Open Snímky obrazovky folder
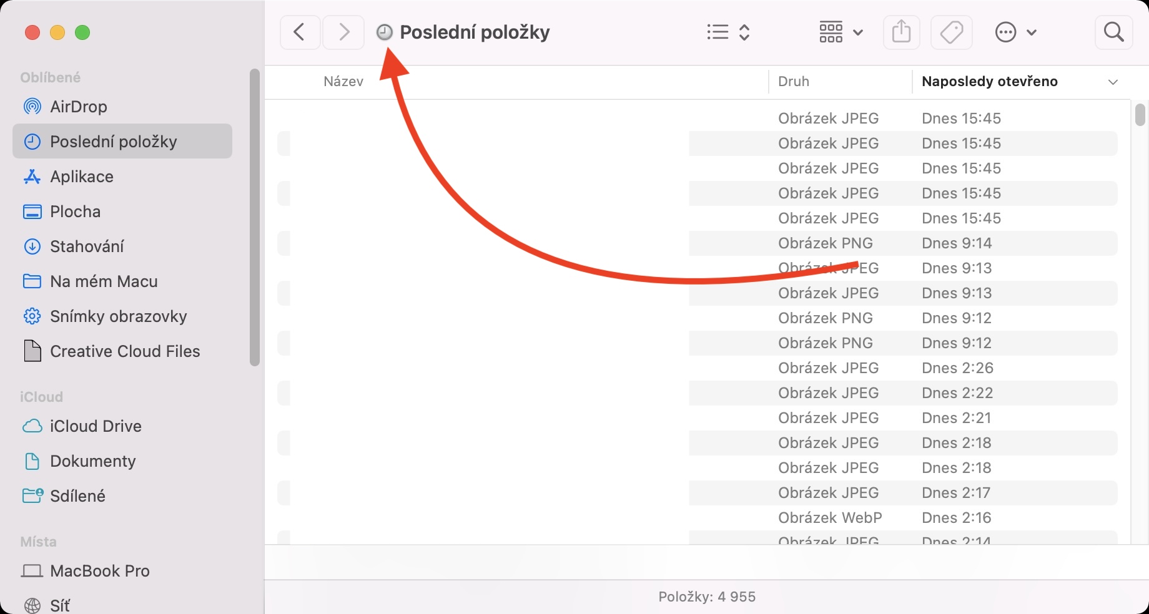 pos(118,316)
